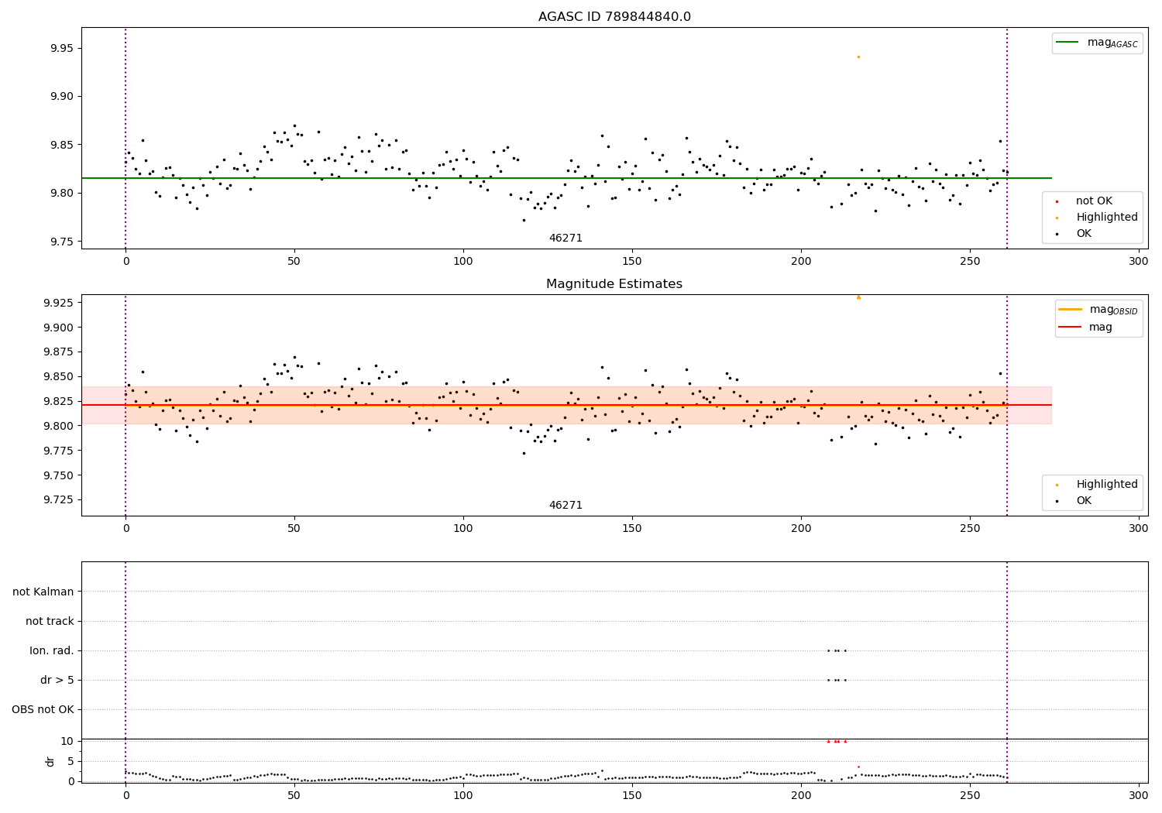Click the 'dr > 5' axis label

point(57,681)
